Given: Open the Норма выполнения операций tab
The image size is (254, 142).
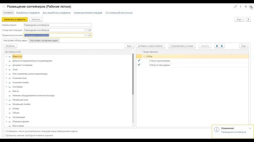Looking at the screenshot, I should (x=88, y=13).
